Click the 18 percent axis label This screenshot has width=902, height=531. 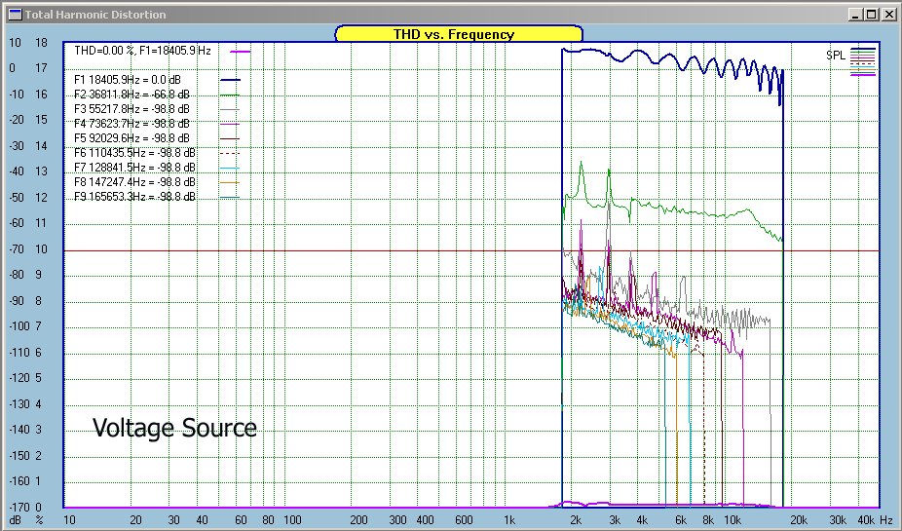pyautogui.click(x=41, y=43)
